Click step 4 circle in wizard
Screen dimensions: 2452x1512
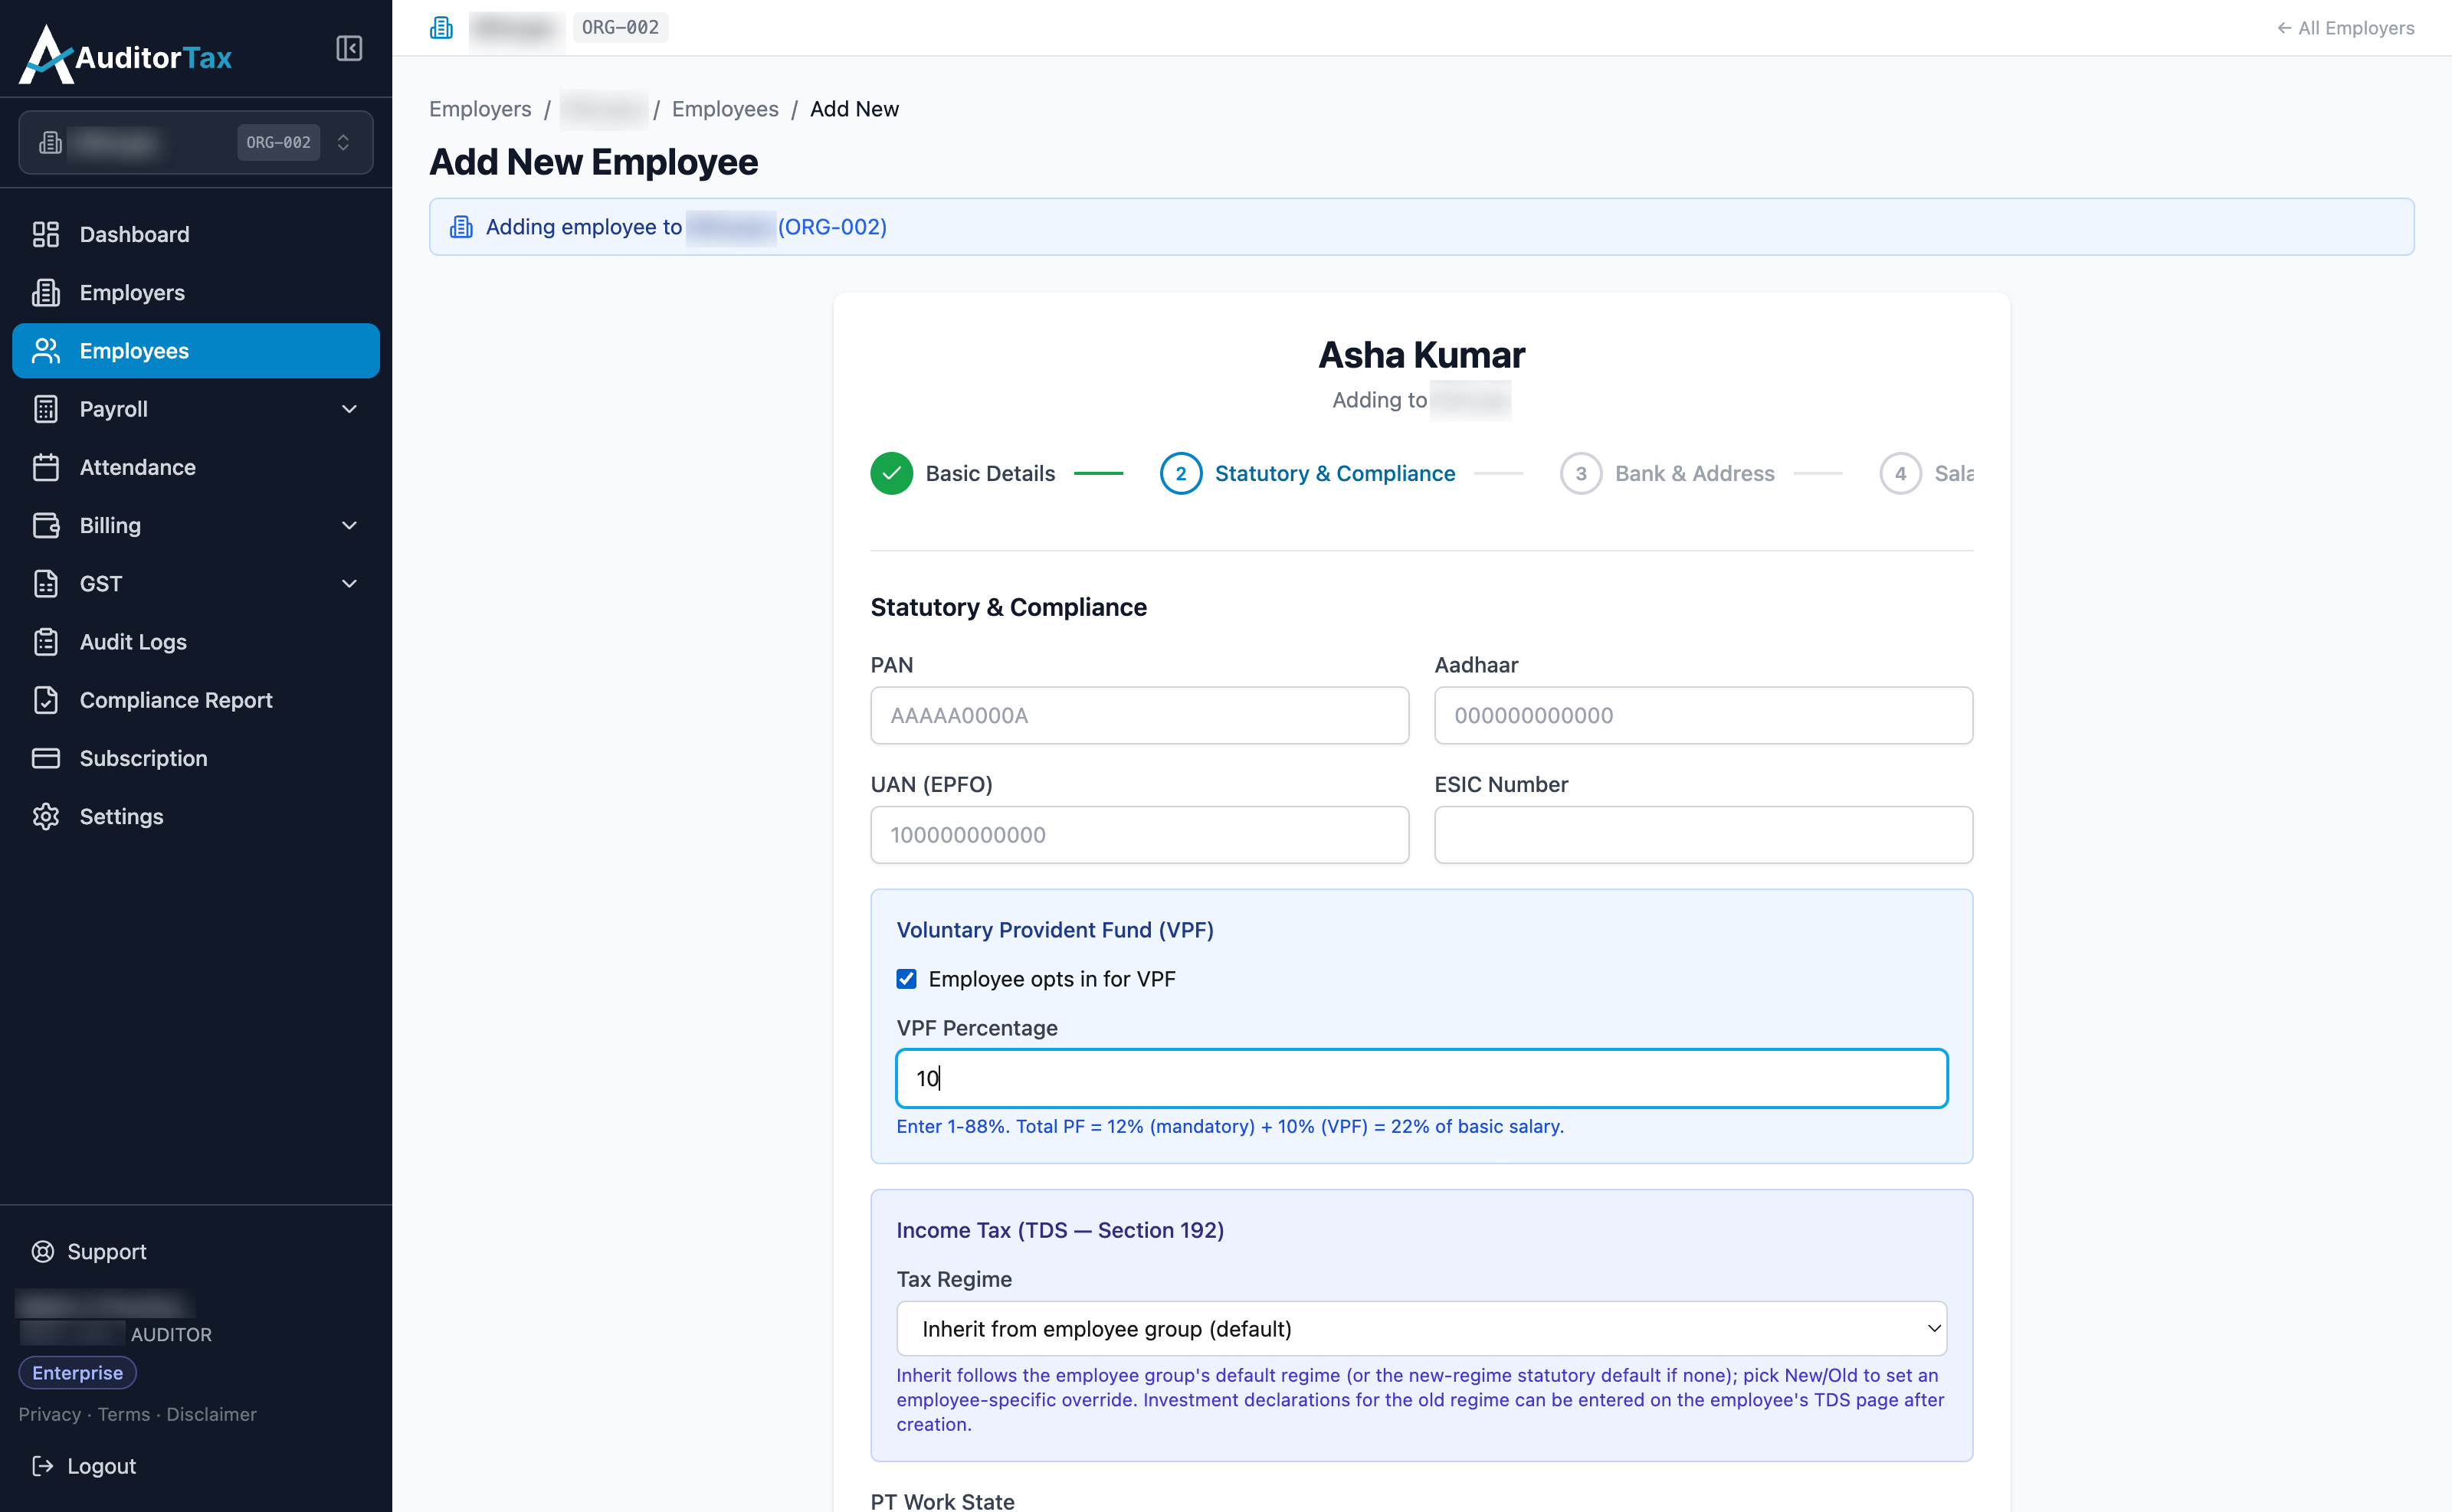(1901, 473)
